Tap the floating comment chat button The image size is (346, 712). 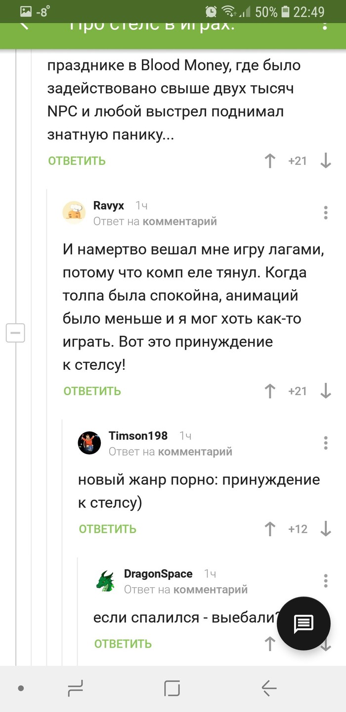pos(303,623)
